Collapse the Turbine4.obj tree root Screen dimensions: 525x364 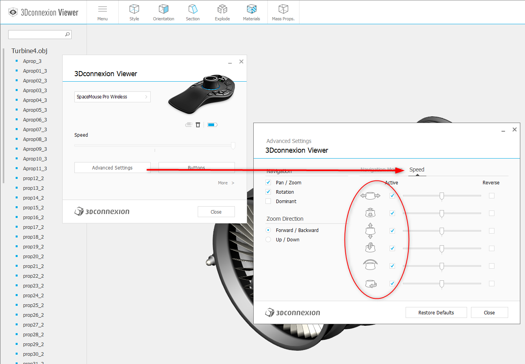[29, 51]
